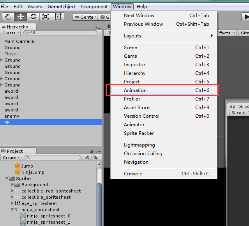
Task: Select the Rect transform tool
Action: coord(58,16)
